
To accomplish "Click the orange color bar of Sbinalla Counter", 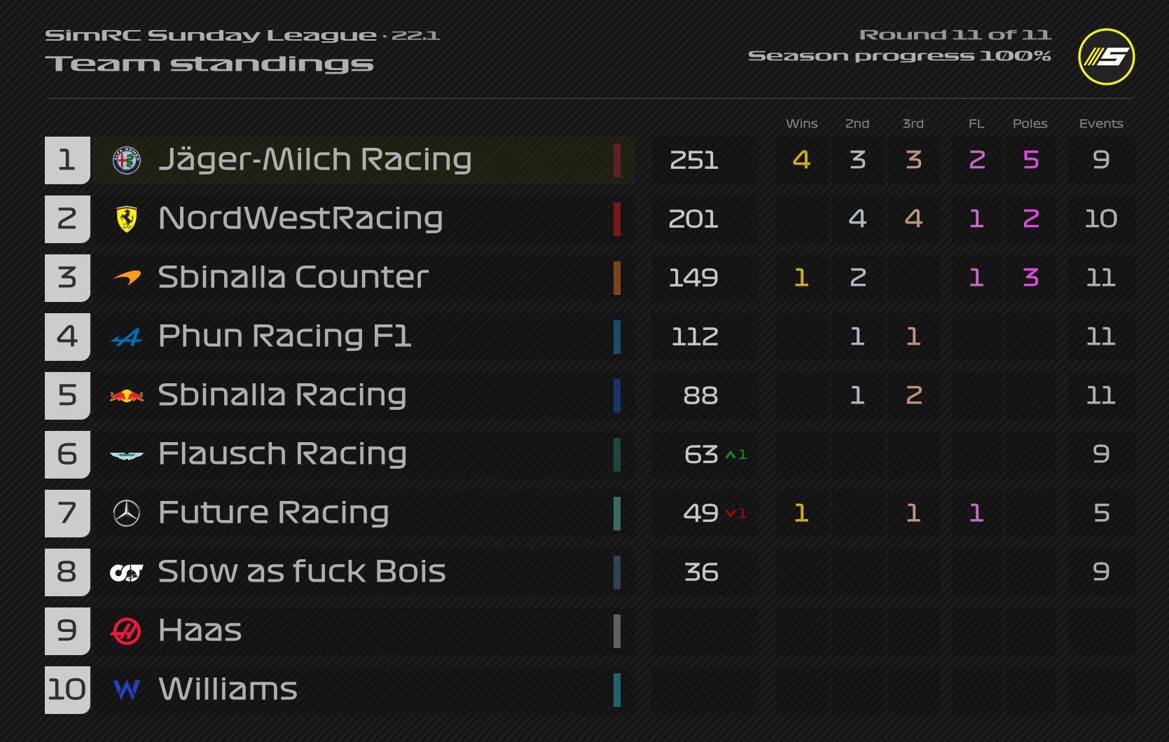I will [x=617, y=278].
